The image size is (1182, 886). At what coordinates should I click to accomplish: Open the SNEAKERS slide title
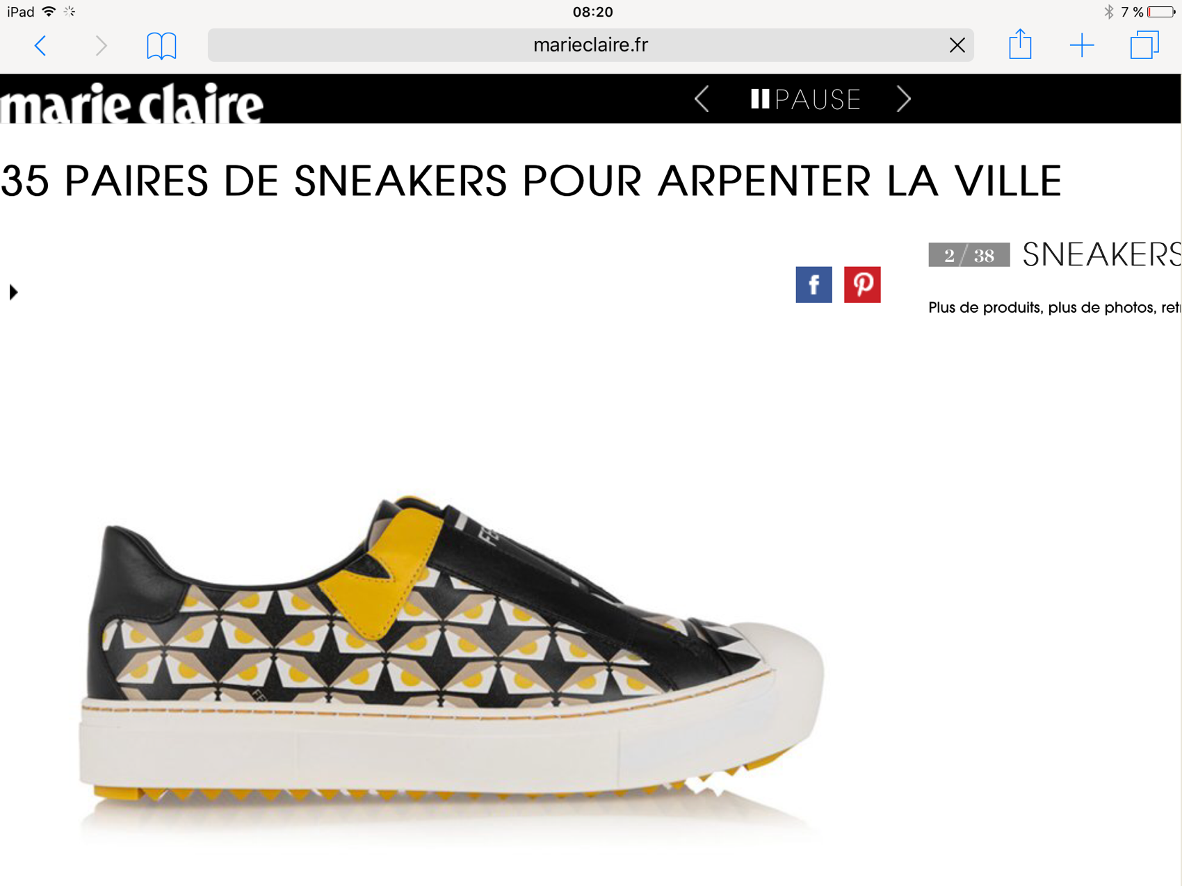[1101, 254]
